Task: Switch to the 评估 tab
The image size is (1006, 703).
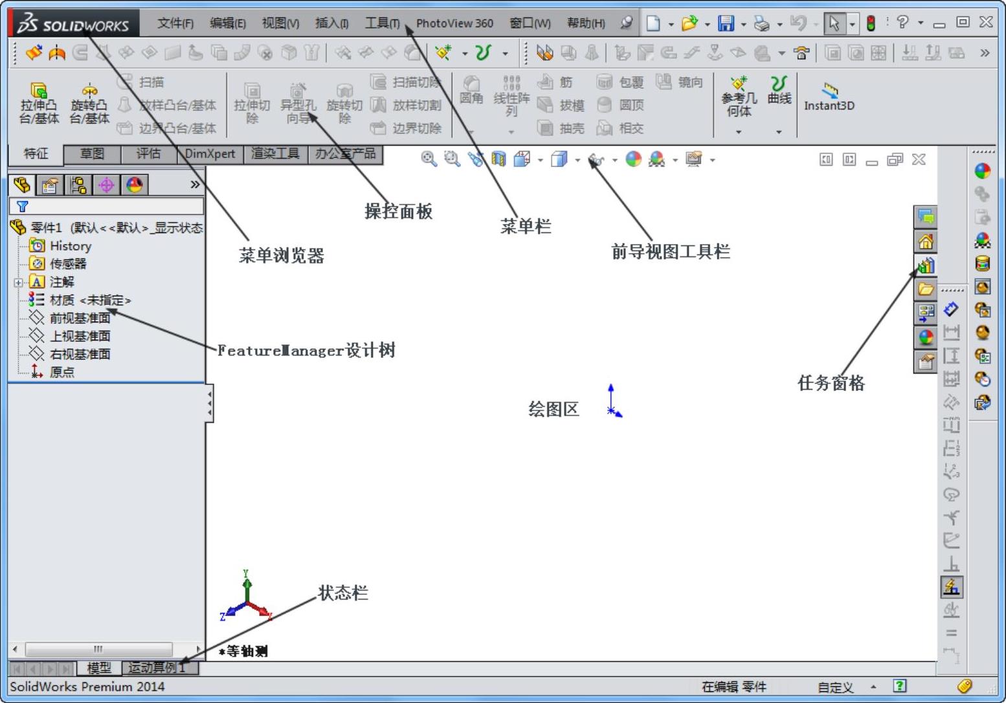Action: point(148,154)
